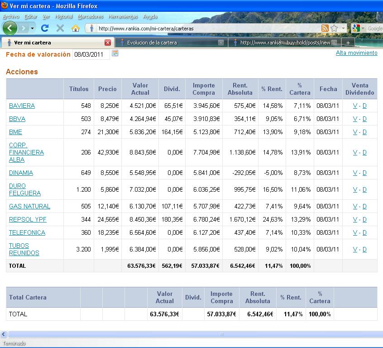The height and width of the screenshot is (348, 383).
Task: Click the reload page icon
Action: click(x=44, y=28)
